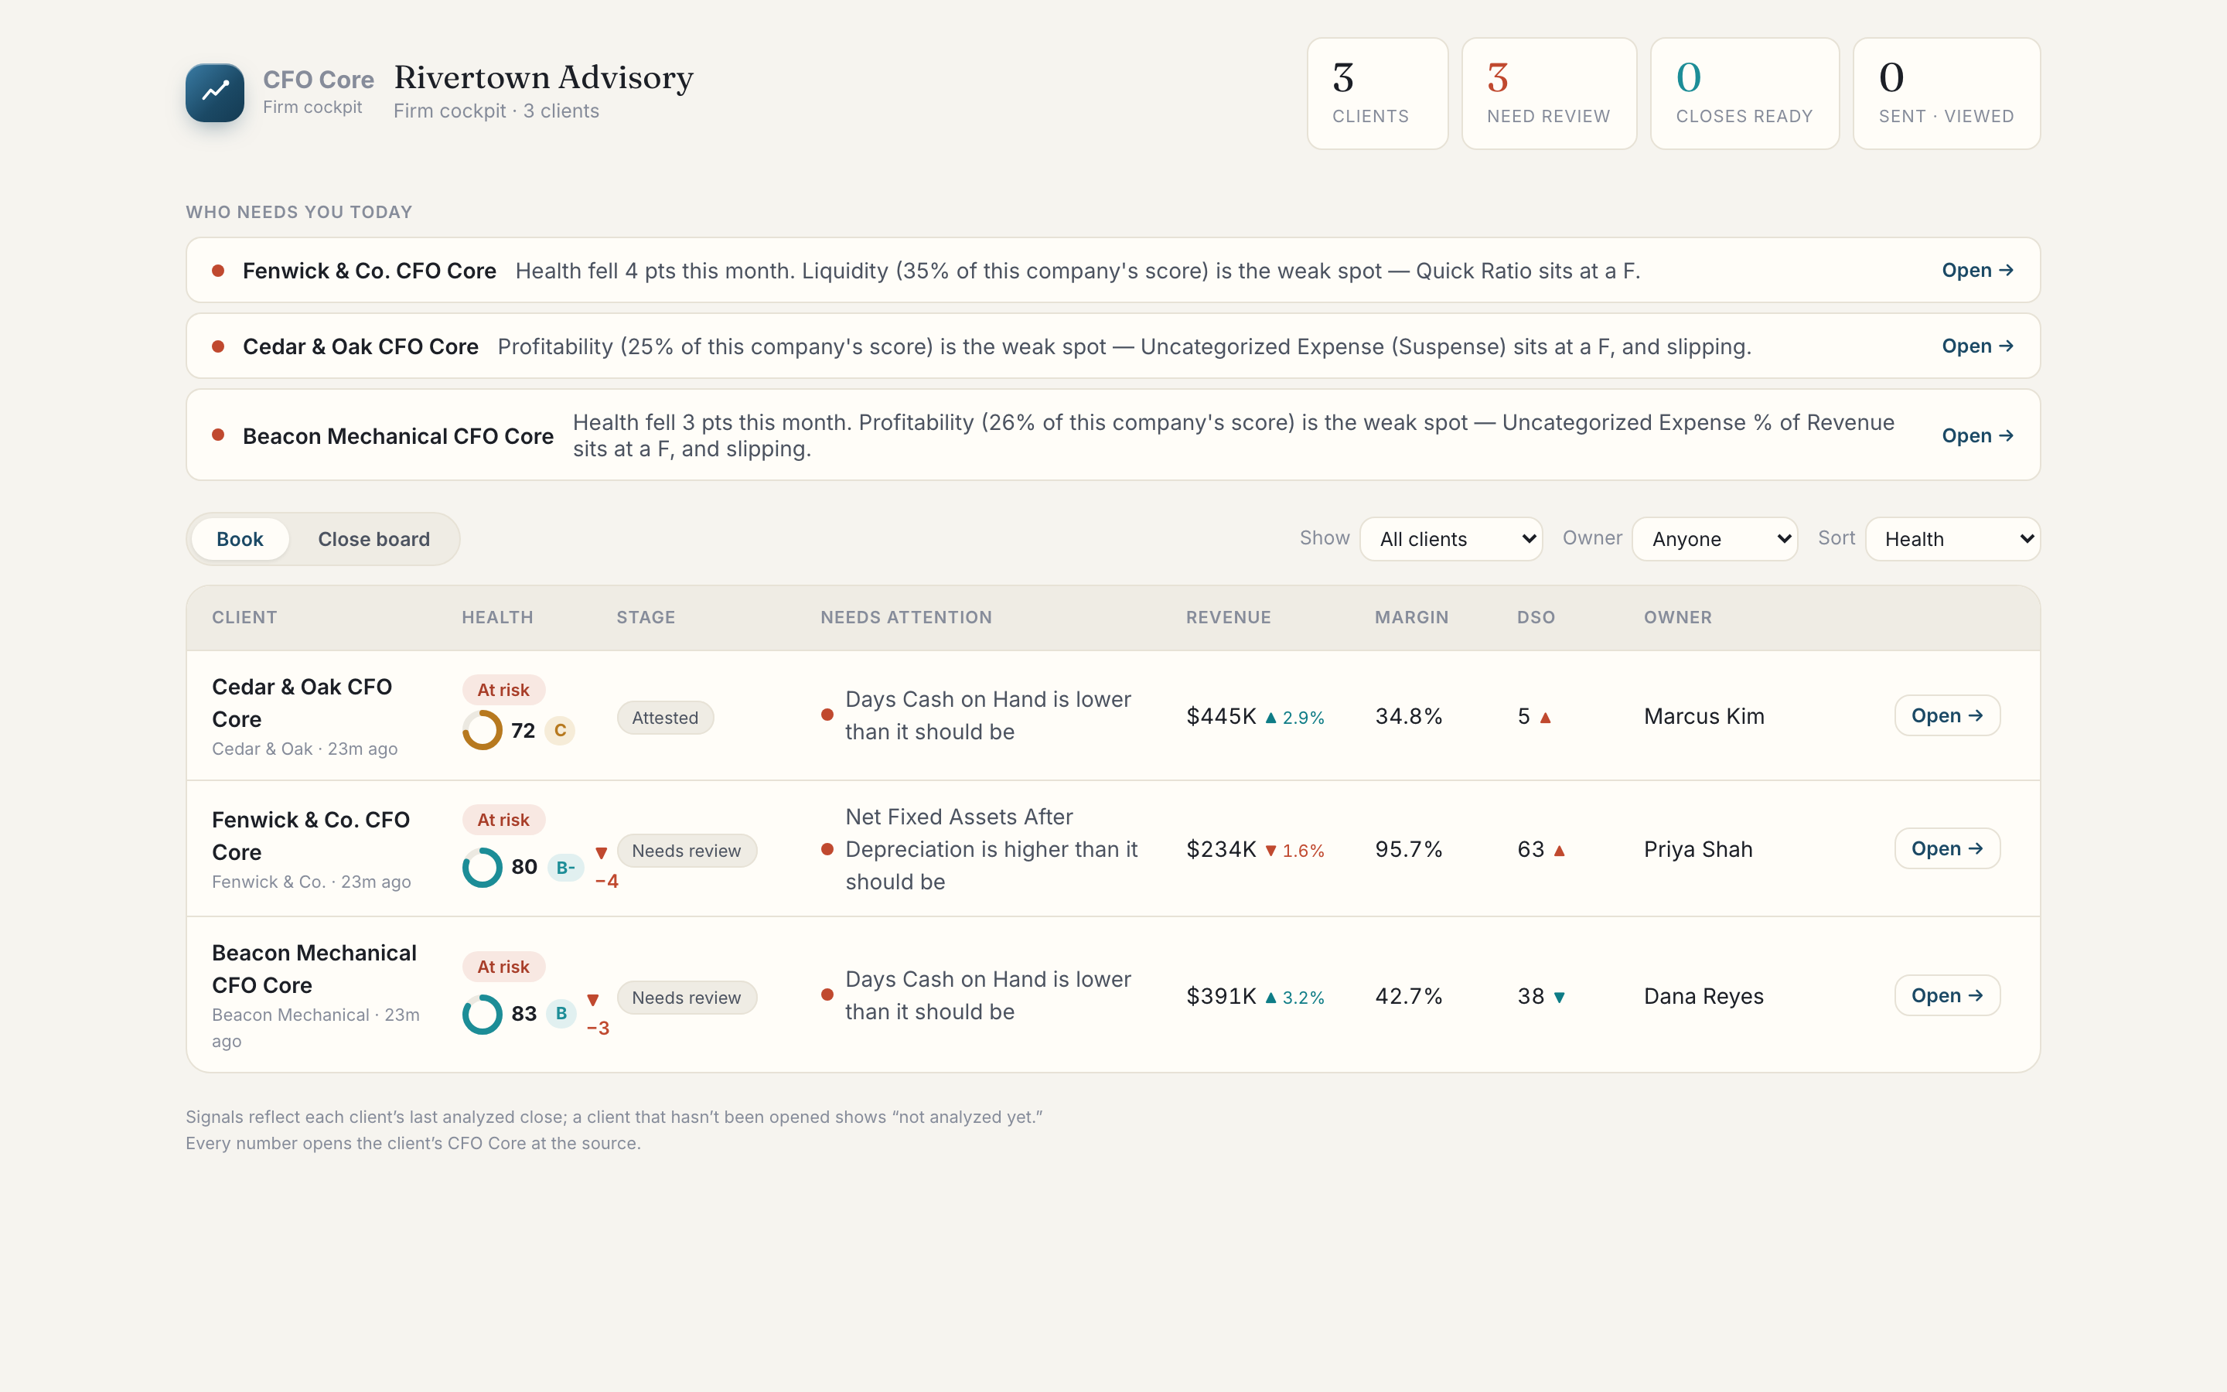
Task: Open the Show clients filter dropdown
Action: tap(1451, 538)
